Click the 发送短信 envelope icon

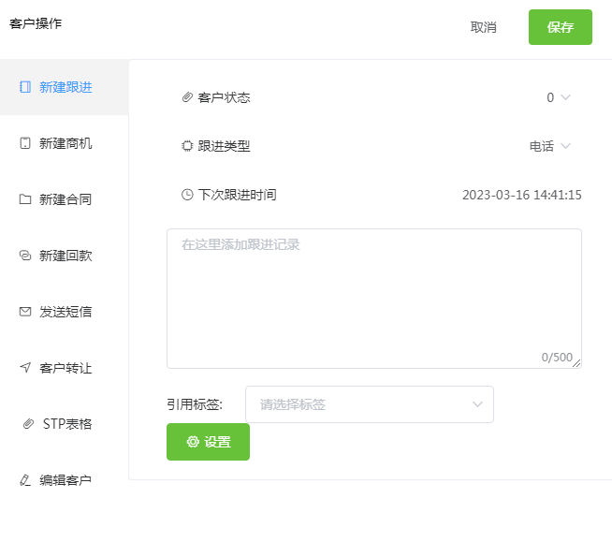click(25, 312)
